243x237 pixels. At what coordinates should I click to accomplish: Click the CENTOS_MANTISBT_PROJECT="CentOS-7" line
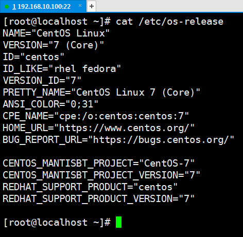tap(98, 163)
